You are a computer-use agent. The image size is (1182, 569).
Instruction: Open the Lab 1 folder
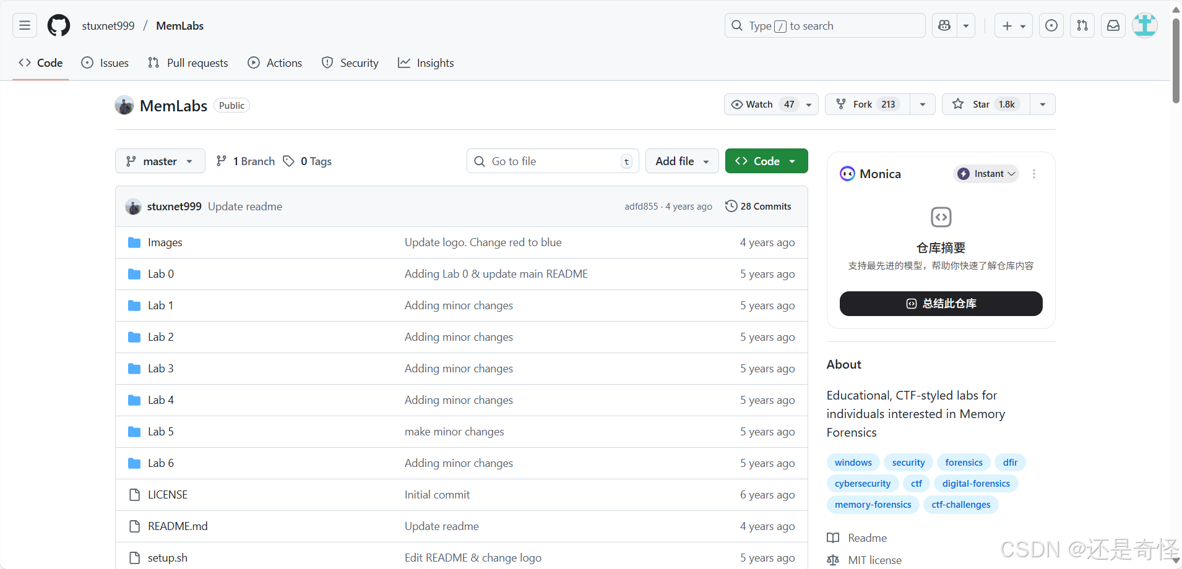[161, 306]
